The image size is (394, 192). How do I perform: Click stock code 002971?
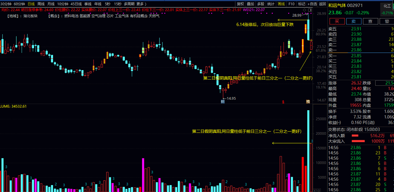pos(355,5)
